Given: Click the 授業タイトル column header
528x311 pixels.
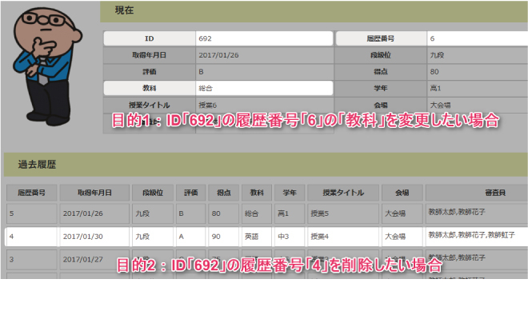Looking at the screenshot, I should coord(343,193).
